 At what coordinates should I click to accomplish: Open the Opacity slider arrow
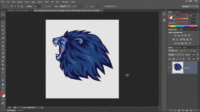tap(198, 55)
